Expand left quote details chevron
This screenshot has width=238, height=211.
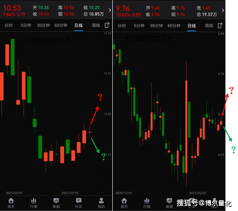110,10
